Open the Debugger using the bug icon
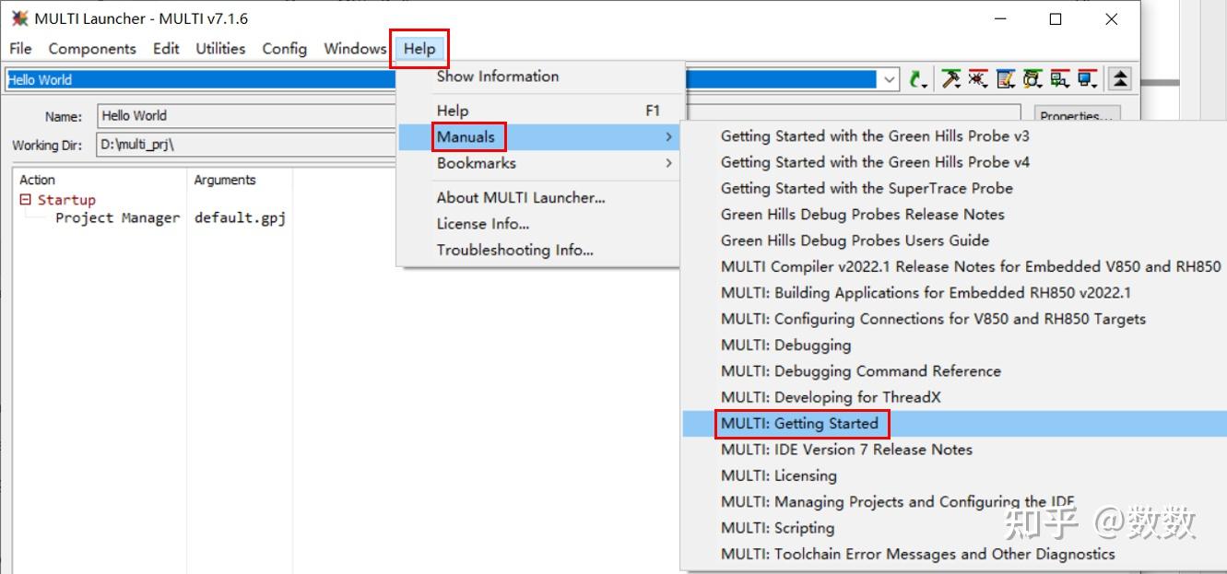1227x574 pixels. point(978,79)
